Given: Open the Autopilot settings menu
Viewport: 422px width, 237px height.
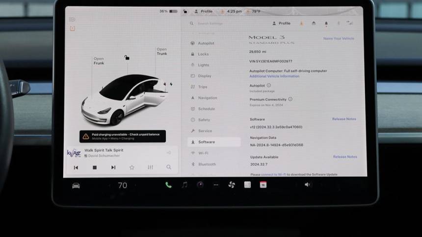Looking at the screenshot, I should coord(202,43).
